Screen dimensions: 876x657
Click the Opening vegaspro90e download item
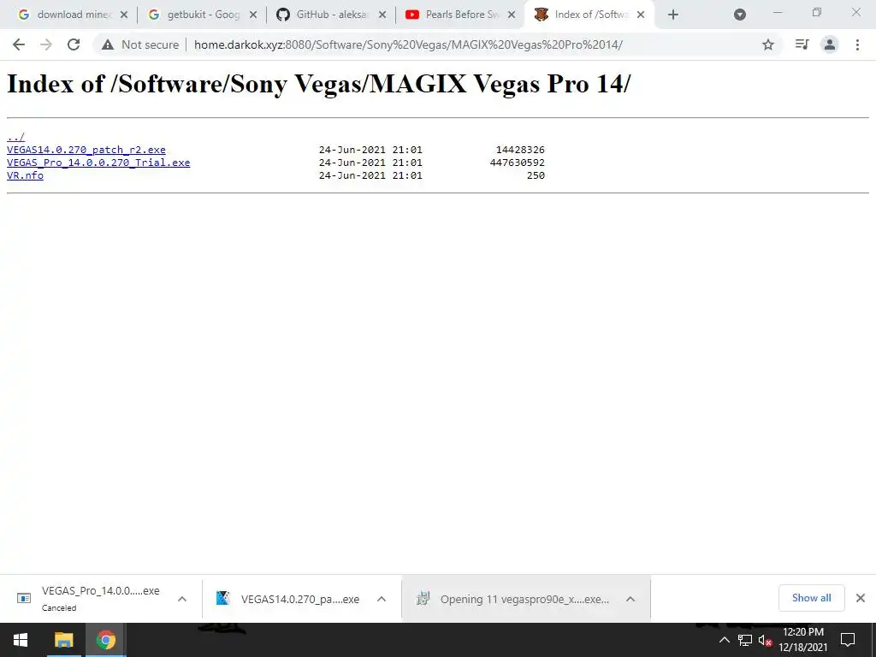[x=524, y=599]
